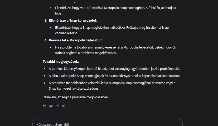This screenshot has width=218, height=126.
Task: Click the bullet "Ellenőrizze, hogy a Snap megfelelően működik-e"
Action: pos(112,28)
